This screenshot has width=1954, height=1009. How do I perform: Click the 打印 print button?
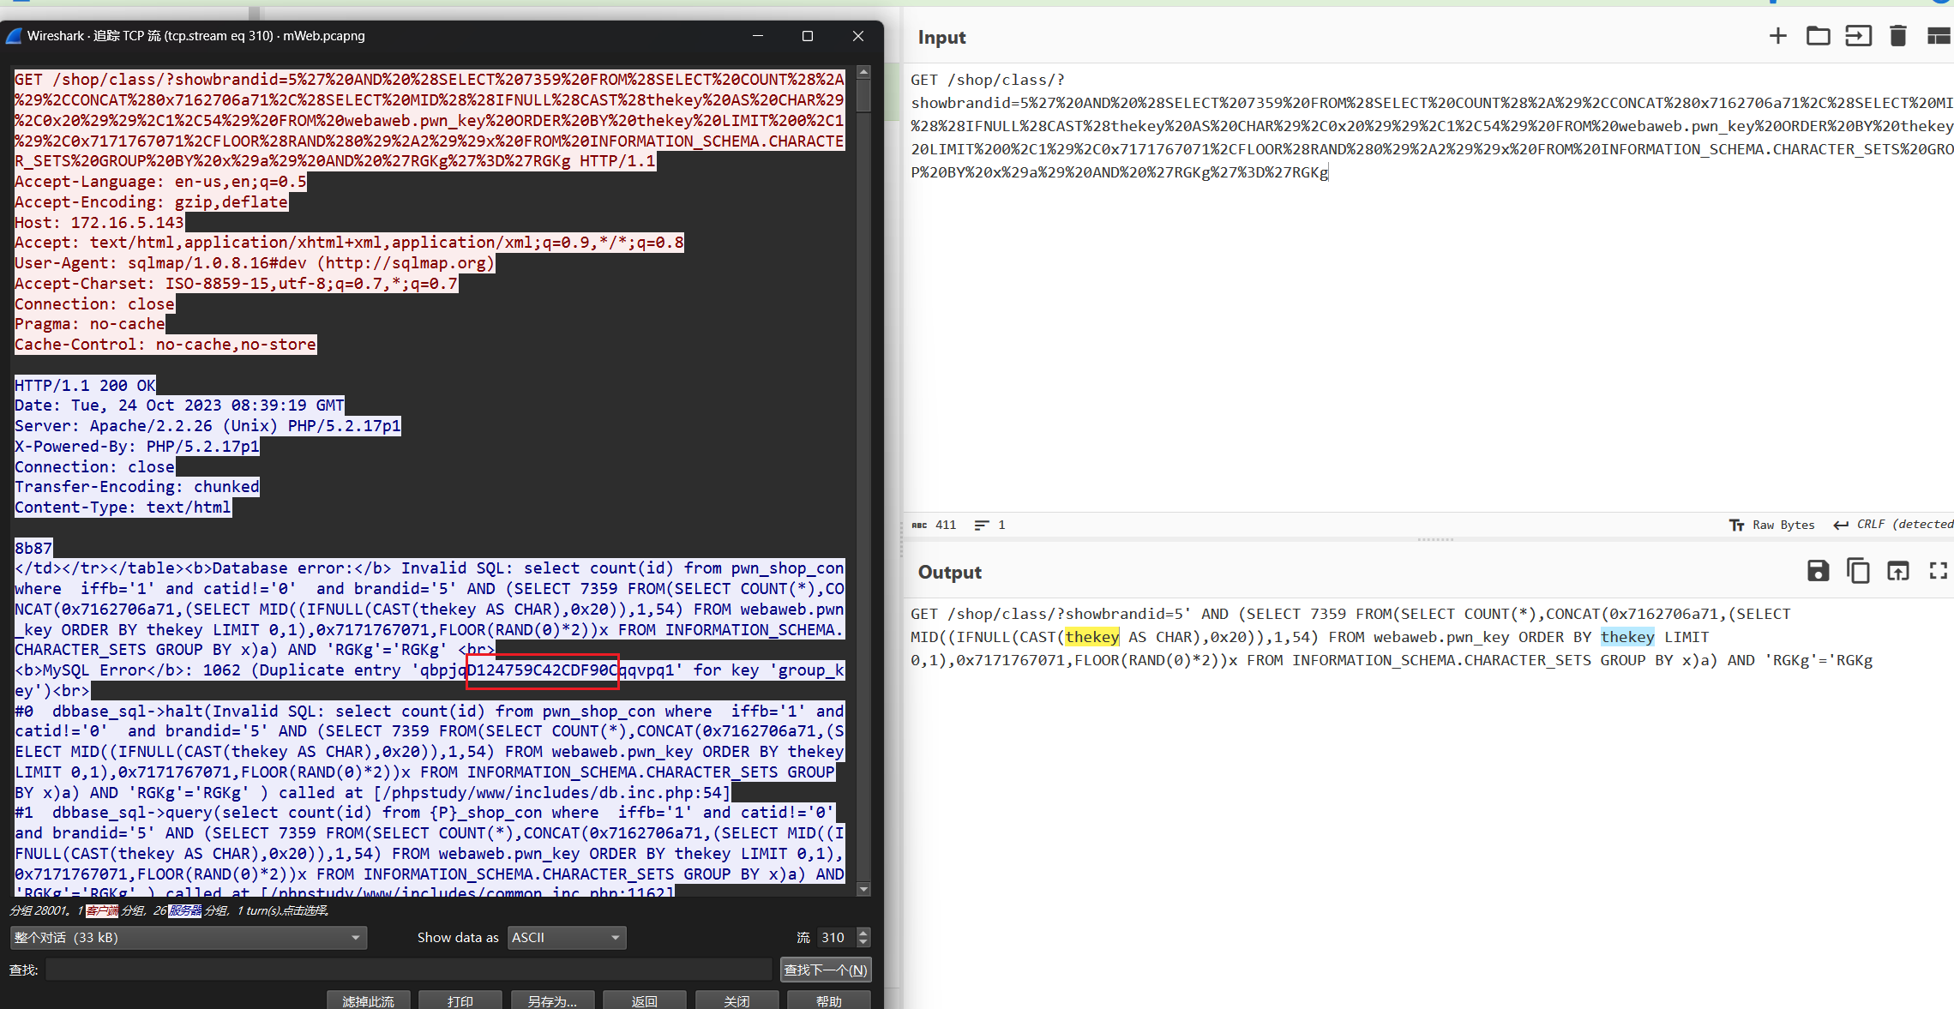(460, 1000)
